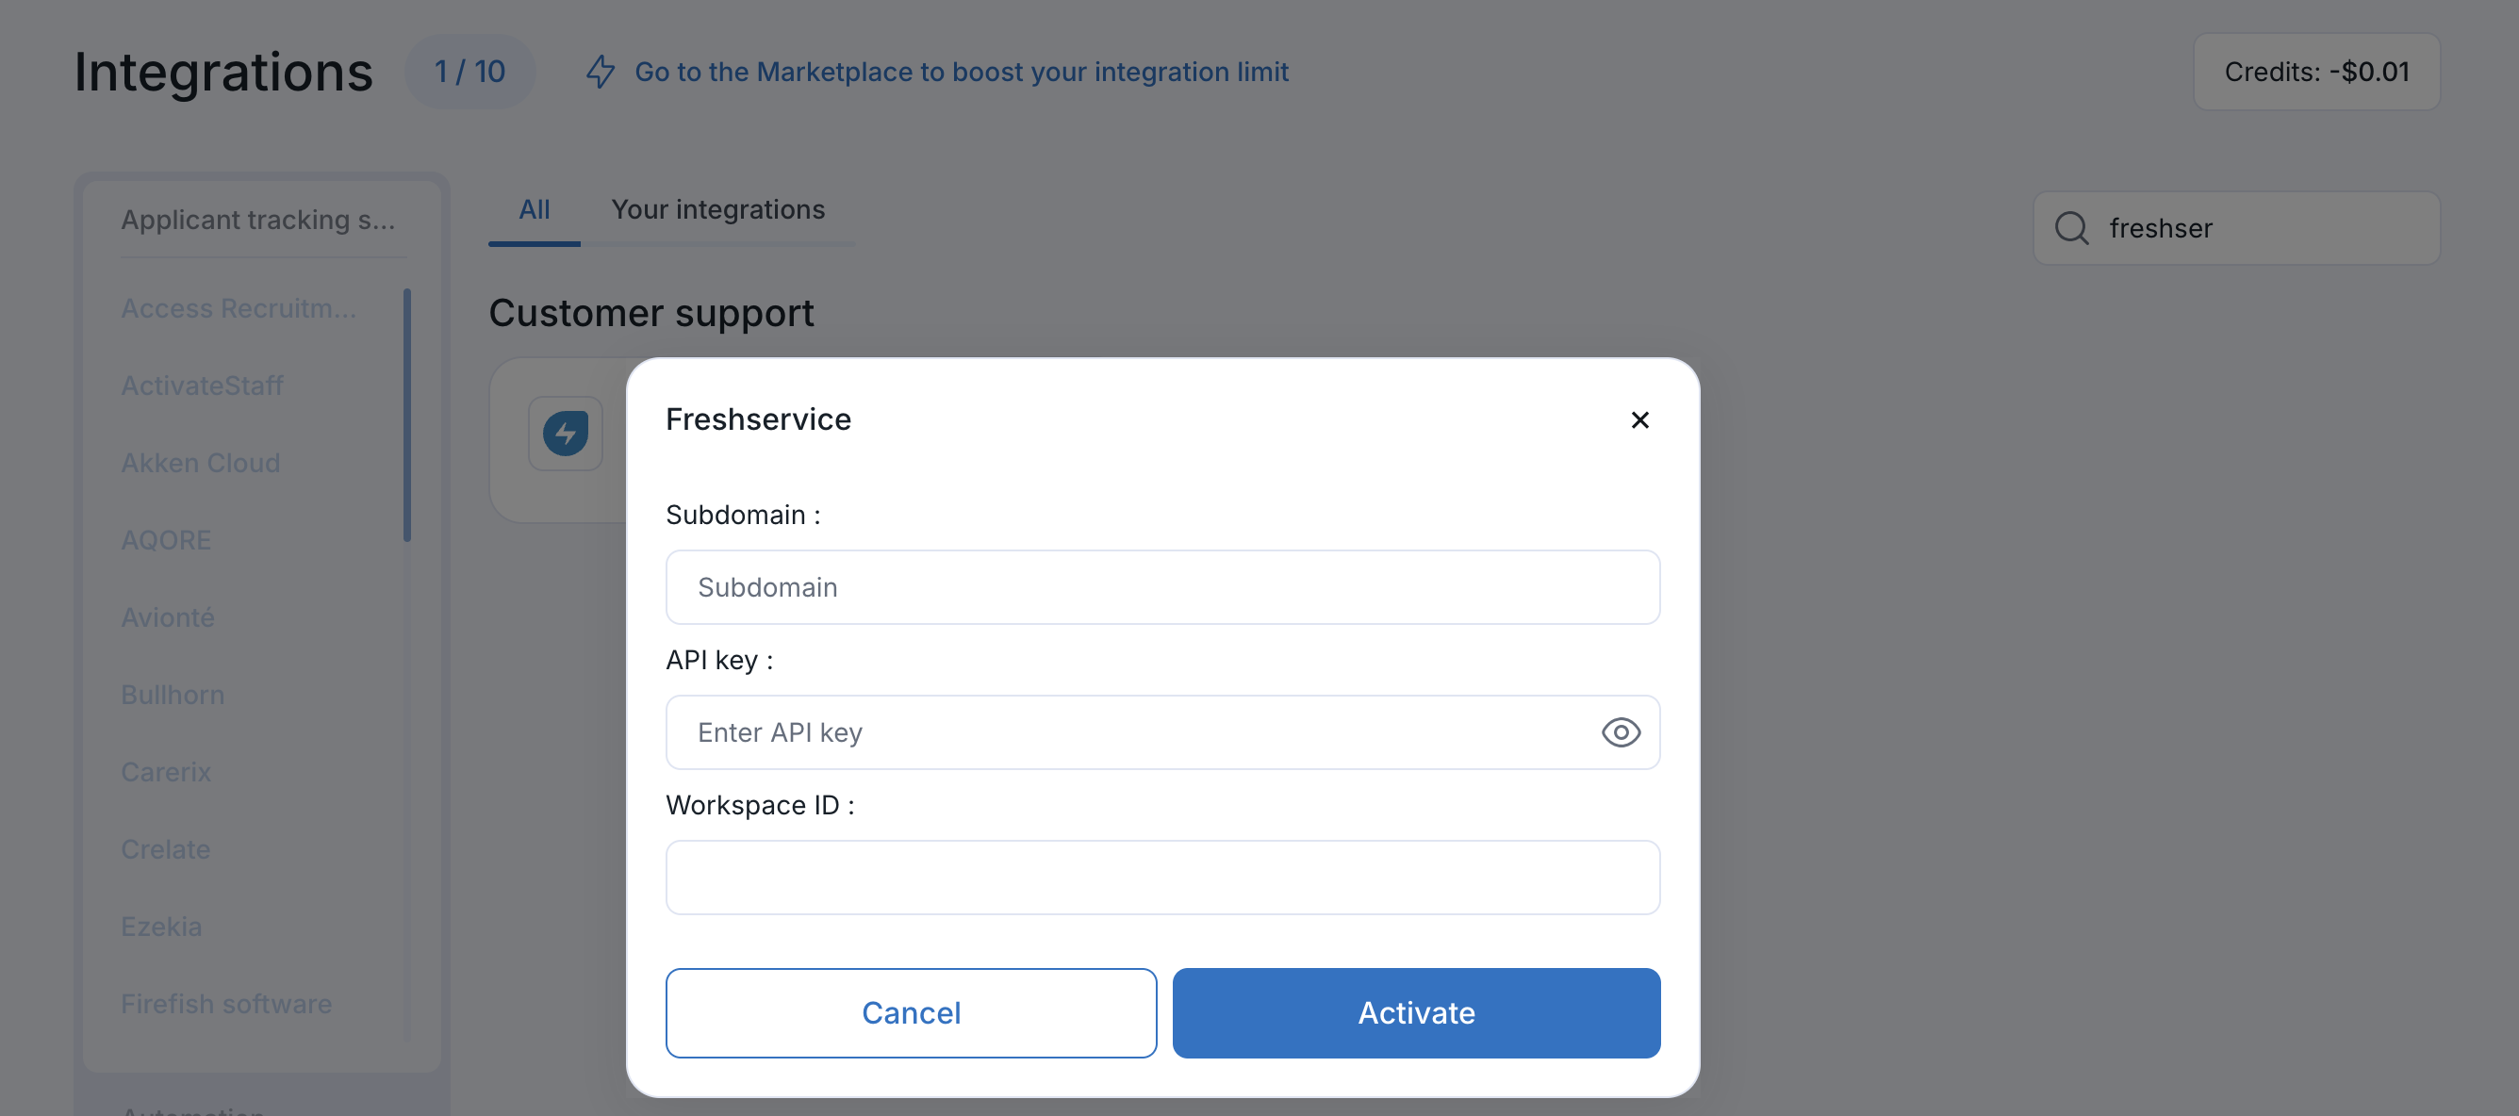Click the 1 / 10 integrations counter
The image size is (2519, 1116).
(x=469, y=72)
